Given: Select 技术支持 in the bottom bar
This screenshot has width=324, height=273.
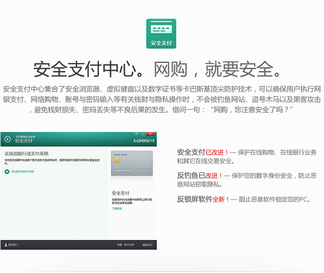Looking at the screenshot, I should tap(129, 245).
